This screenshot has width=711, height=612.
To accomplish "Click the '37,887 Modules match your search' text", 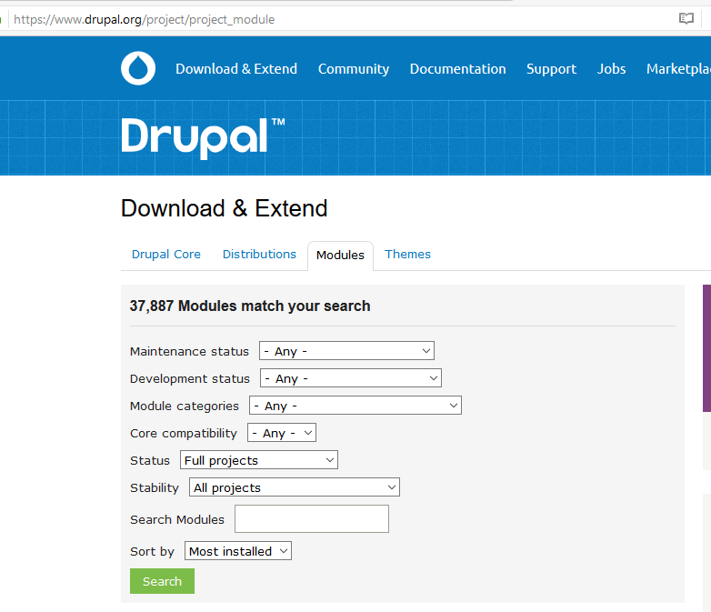I will click(250, 306).
